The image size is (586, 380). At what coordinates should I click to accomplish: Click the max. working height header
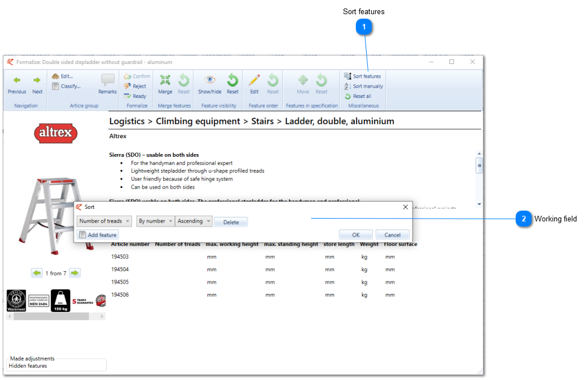(x=232, y=244)
